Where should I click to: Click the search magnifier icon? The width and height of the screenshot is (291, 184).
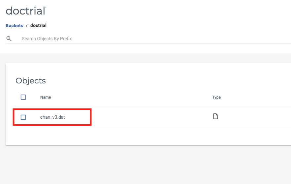click(x=9, y=39)
